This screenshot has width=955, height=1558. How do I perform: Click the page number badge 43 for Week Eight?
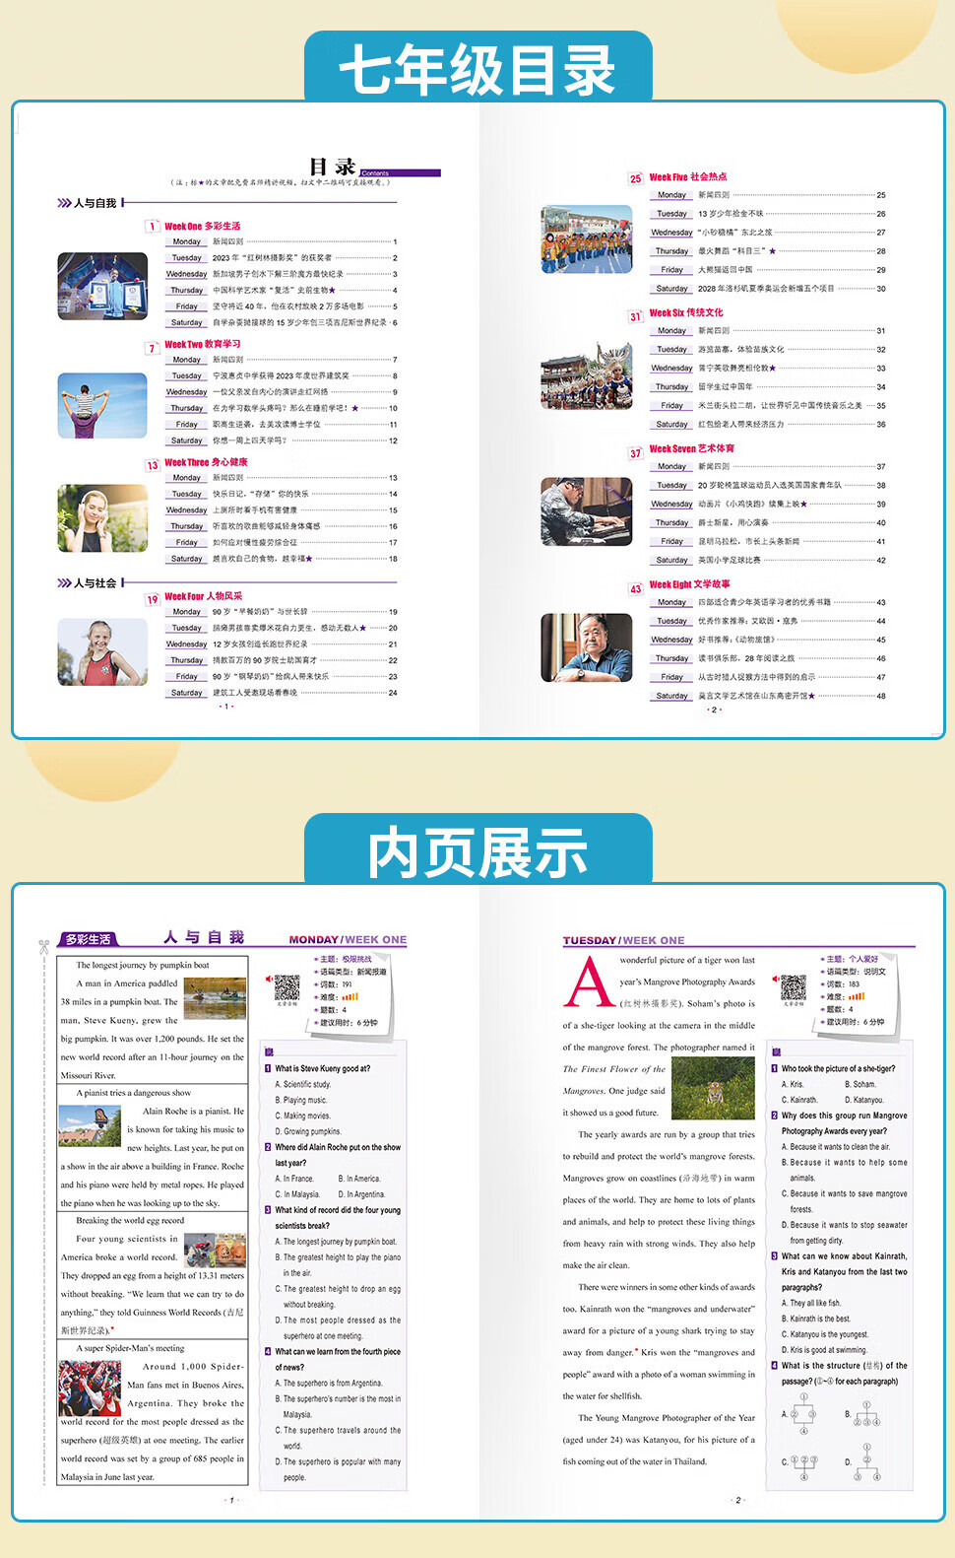[x=635, y=588]
